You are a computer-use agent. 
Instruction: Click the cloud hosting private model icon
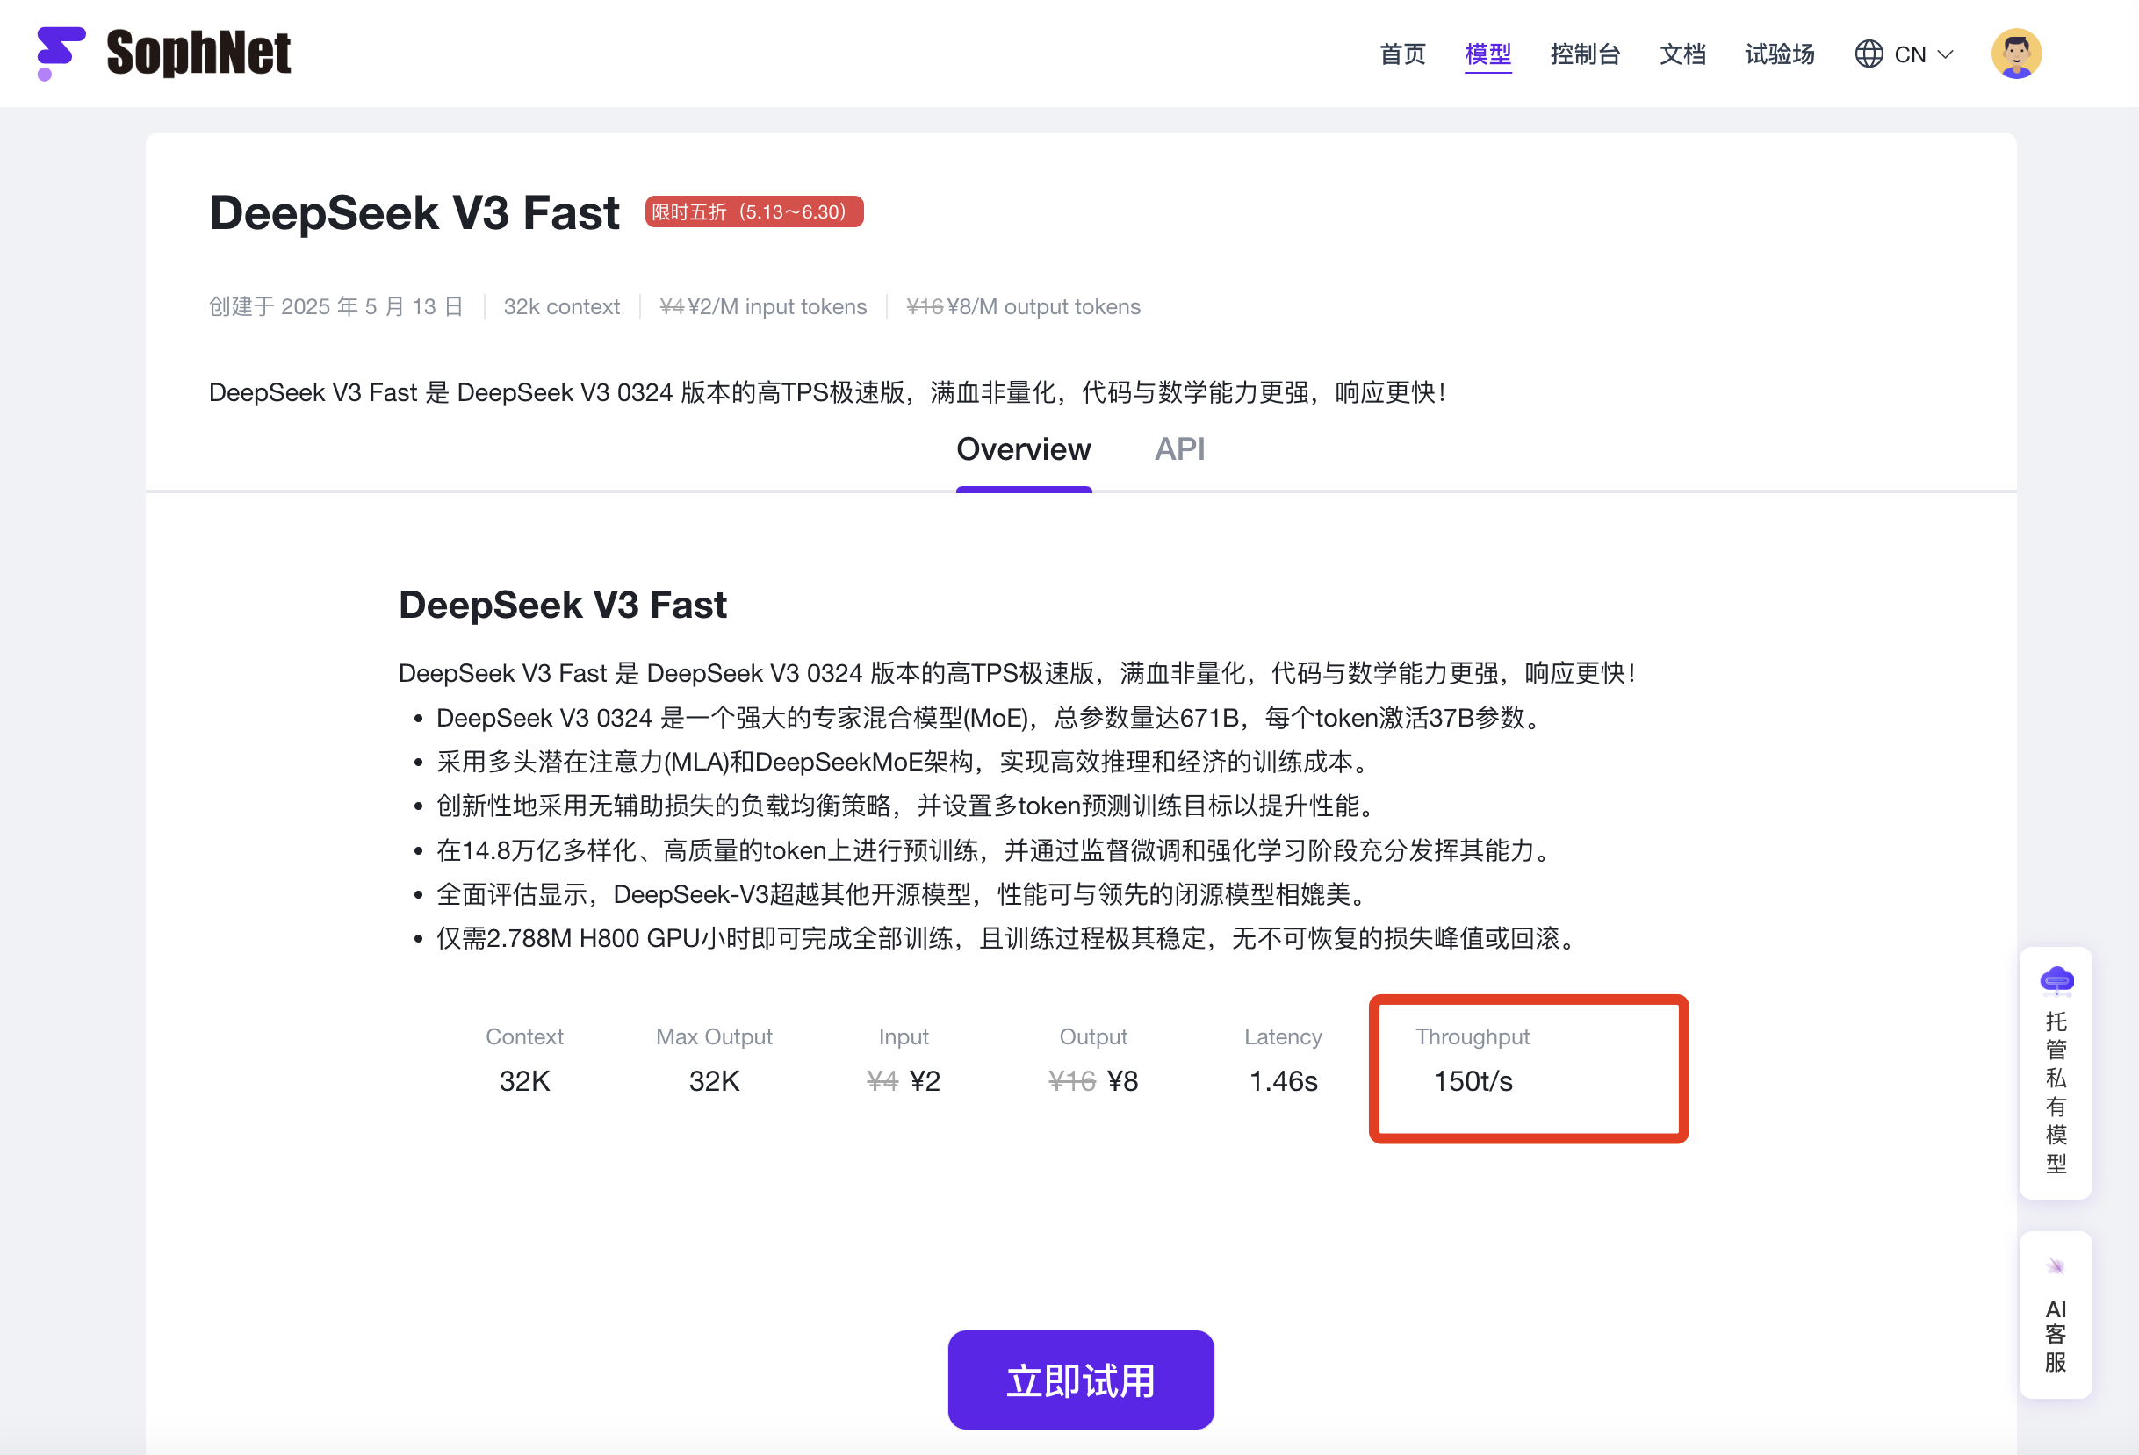pos(2056,981)
